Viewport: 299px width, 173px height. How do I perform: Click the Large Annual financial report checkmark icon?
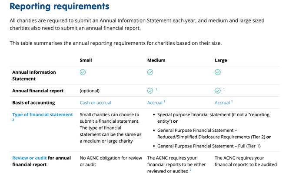pos(218,91)
